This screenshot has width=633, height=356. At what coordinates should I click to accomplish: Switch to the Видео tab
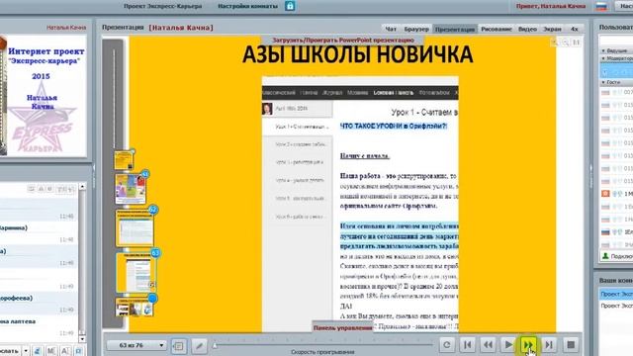click(x=527, y=29)
